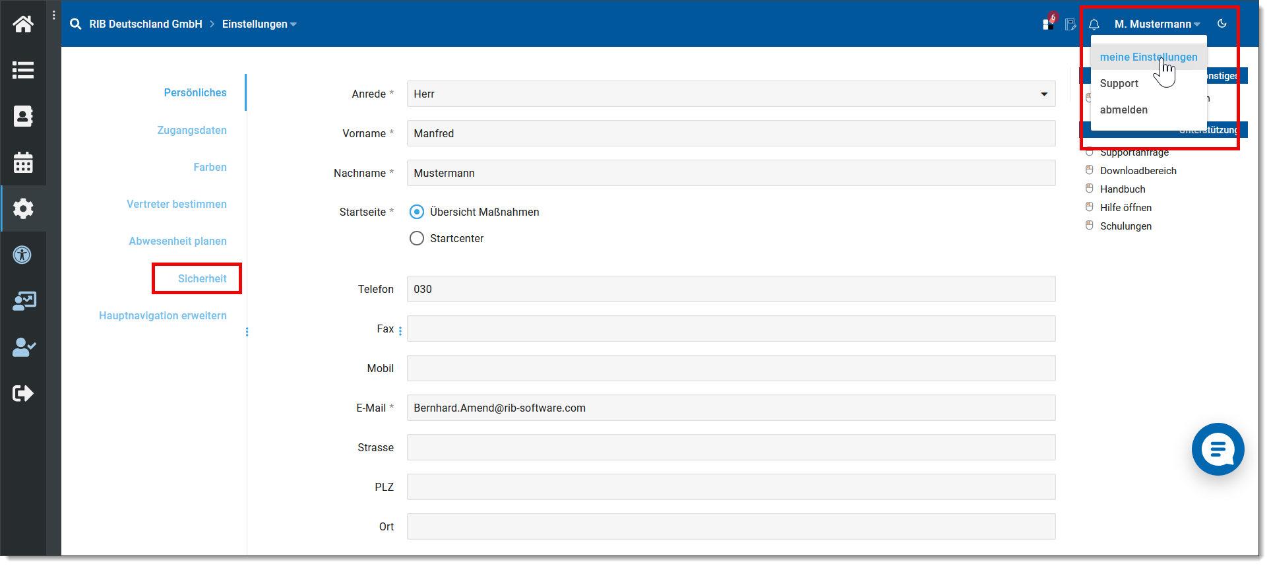The width and height of the screenshot is (1269, 566).
Task: Click the accessibility icon in sidebar
Action: [23, 255]
